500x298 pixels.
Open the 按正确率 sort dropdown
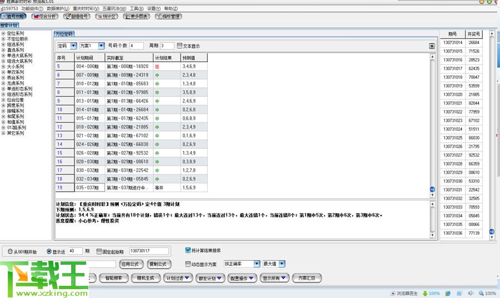pyautogui.click(x=257, y=264)
